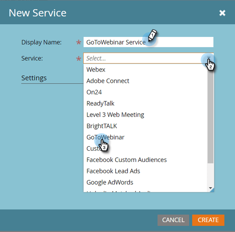Click the Display Name input field
Screen dimensions: 235x232
(148, 42)
